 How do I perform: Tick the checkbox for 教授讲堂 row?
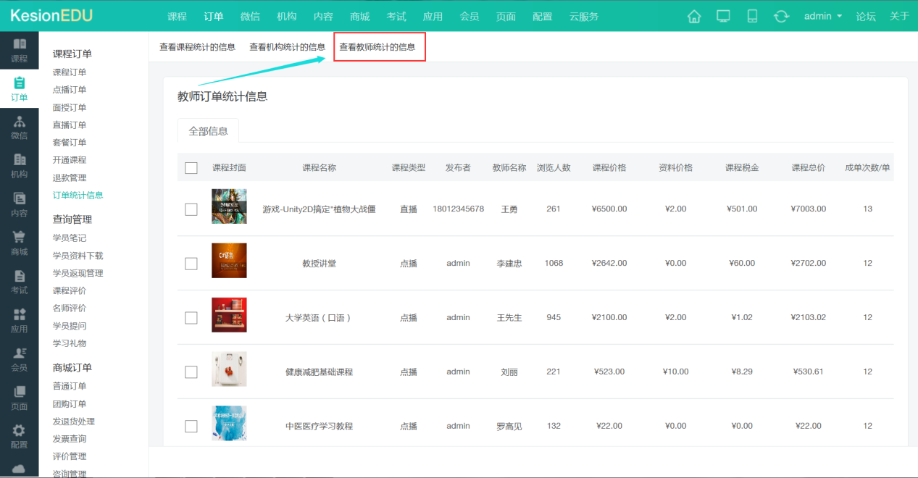click(191, 263)
